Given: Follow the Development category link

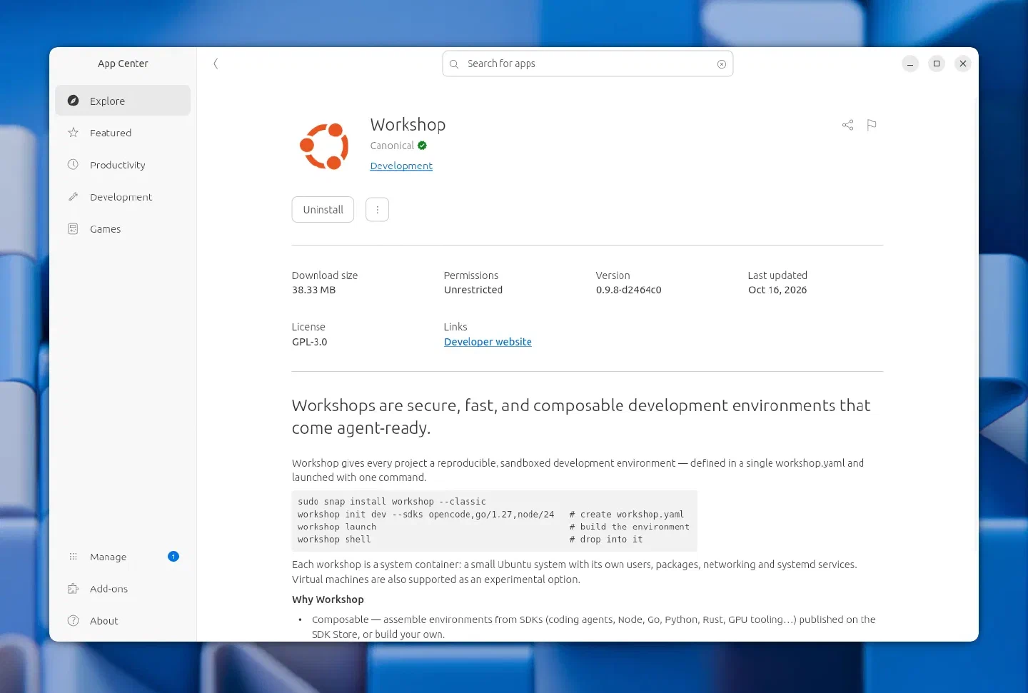Looking at the screenshot, I should 401,166.
